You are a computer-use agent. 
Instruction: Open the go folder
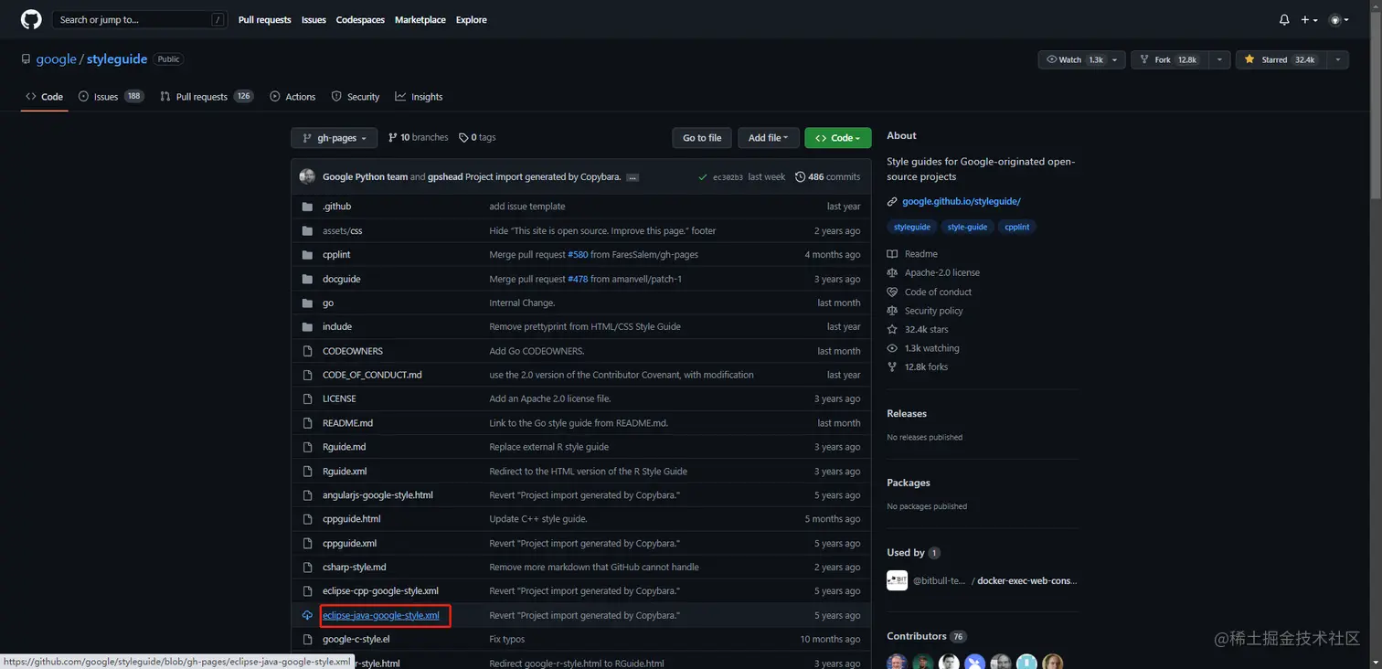328,303
